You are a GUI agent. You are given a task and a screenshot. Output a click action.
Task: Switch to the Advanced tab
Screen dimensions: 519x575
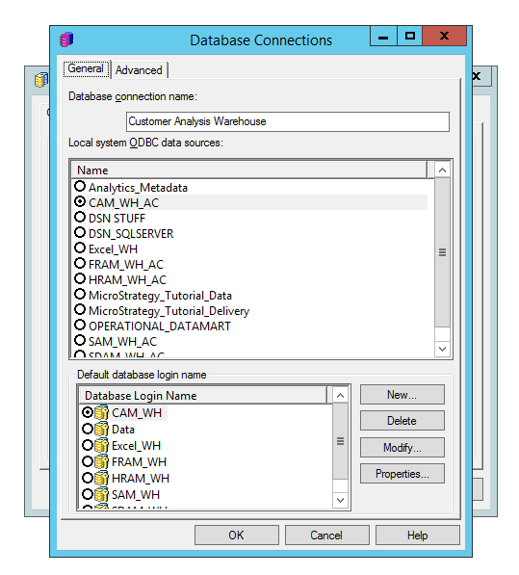tap(139, 70)
